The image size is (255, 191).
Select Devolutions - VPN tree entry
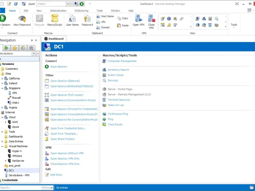coord(19,175)
